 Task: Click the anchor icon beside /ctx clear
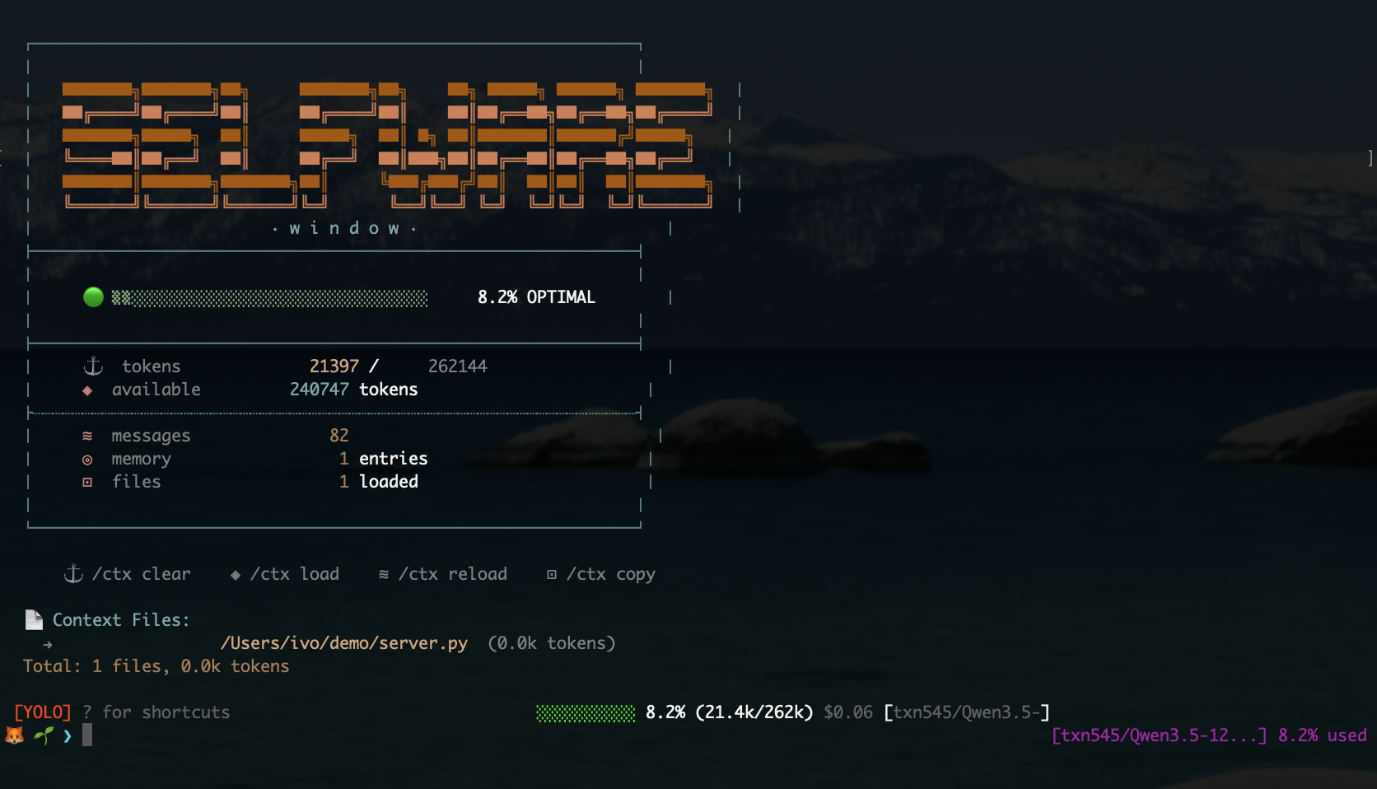pyautogui.click(x=72, y=573)
